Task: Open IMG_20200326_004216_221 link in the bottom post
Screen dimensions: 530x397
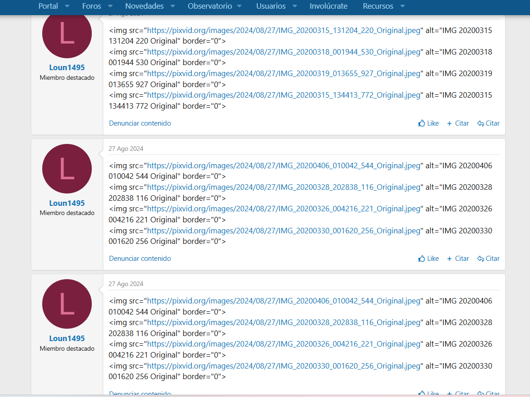Action: 284,344
